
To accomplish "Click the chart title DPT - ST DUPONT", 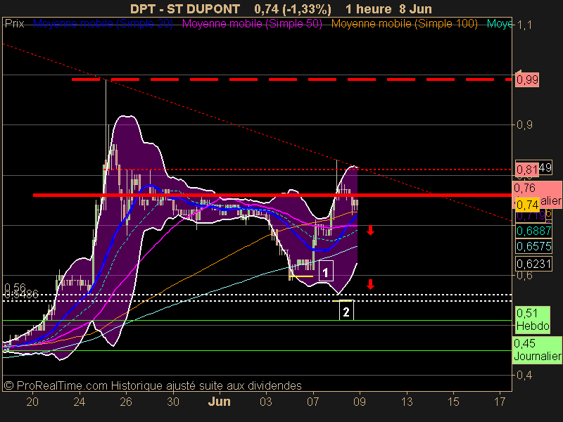I will tap(185, 9).
